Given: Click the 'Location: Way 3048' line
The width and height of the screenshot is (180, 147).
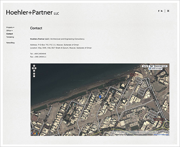Looking at the screenshot, I should tap(61, 48).
